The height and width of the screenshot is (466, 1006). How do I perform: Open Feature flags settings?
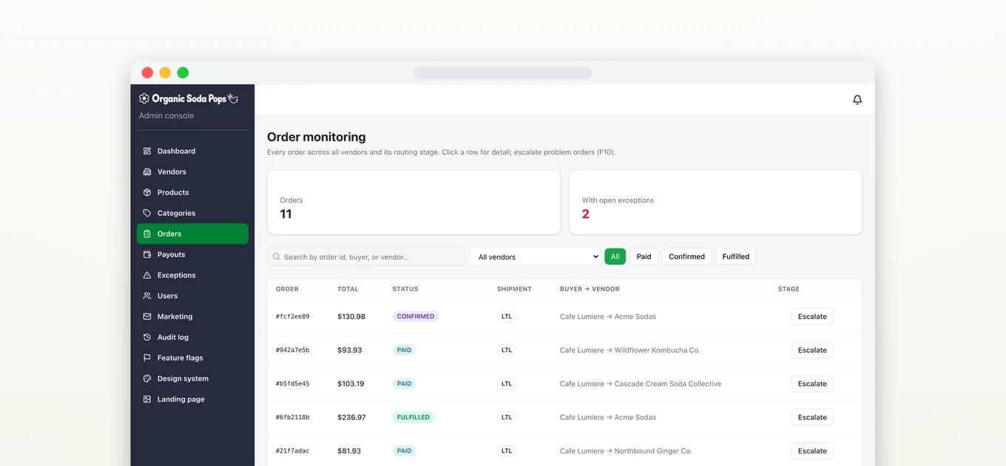192,358
